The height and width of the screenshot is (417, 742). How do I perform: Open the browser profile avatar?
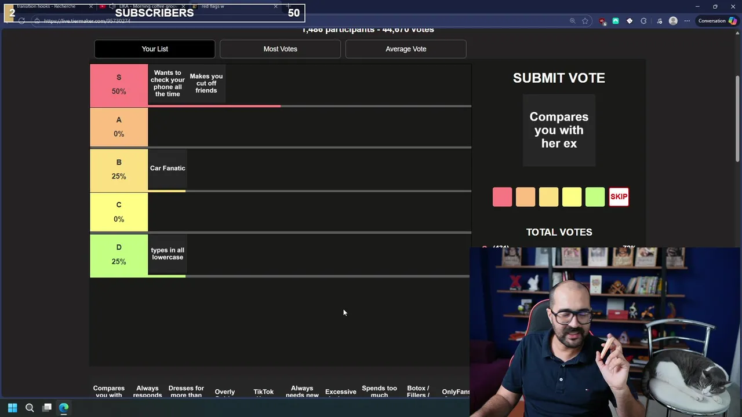(673, 21)
